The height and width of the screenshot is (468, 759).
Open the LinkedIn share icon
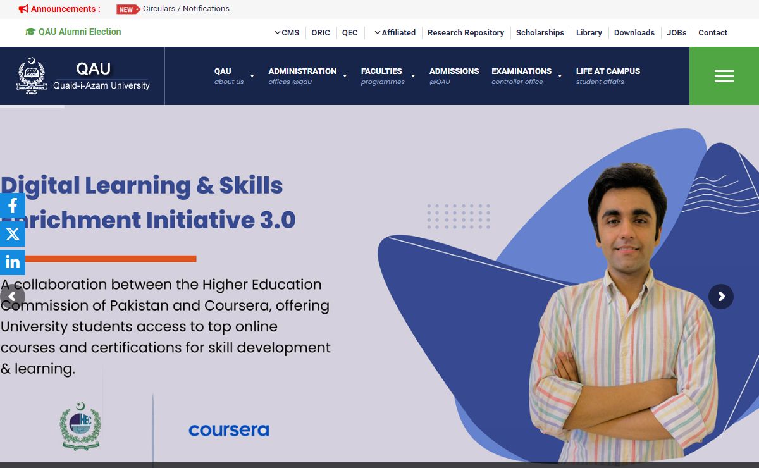13,262
